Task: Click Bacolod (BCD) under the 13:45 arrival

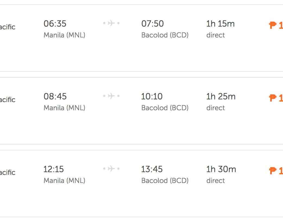Action: (165, 181)
